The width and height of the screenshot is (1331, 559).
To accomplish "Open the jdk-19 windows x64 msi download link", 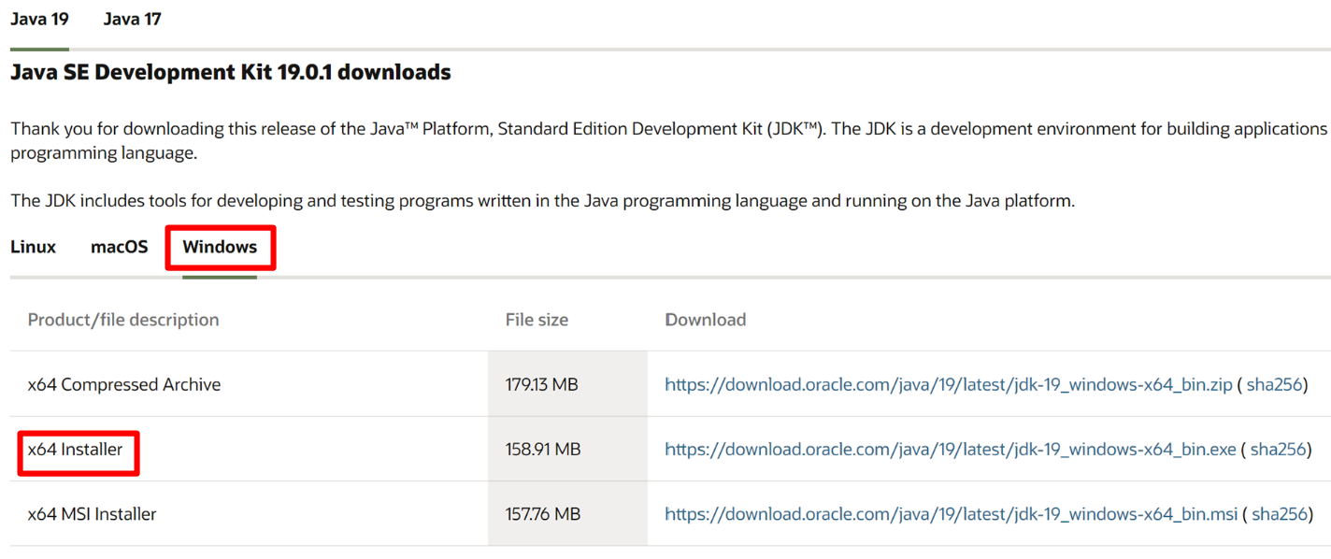I will point(951,514).
